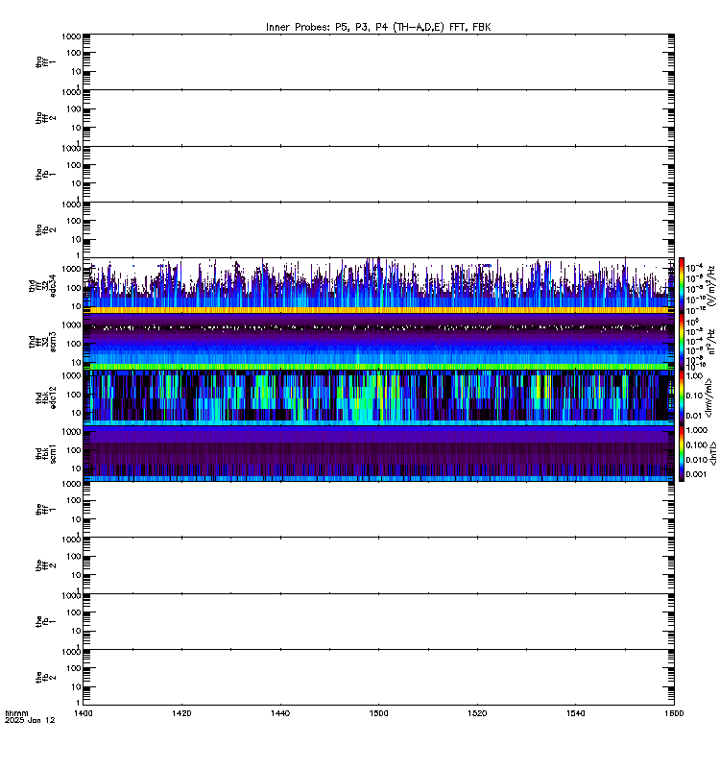Screen dimensions: 720x768
Task: Click the "0.10" tick on the mV/m color bar
Action: pyautogui.click(x=694, y=396)
